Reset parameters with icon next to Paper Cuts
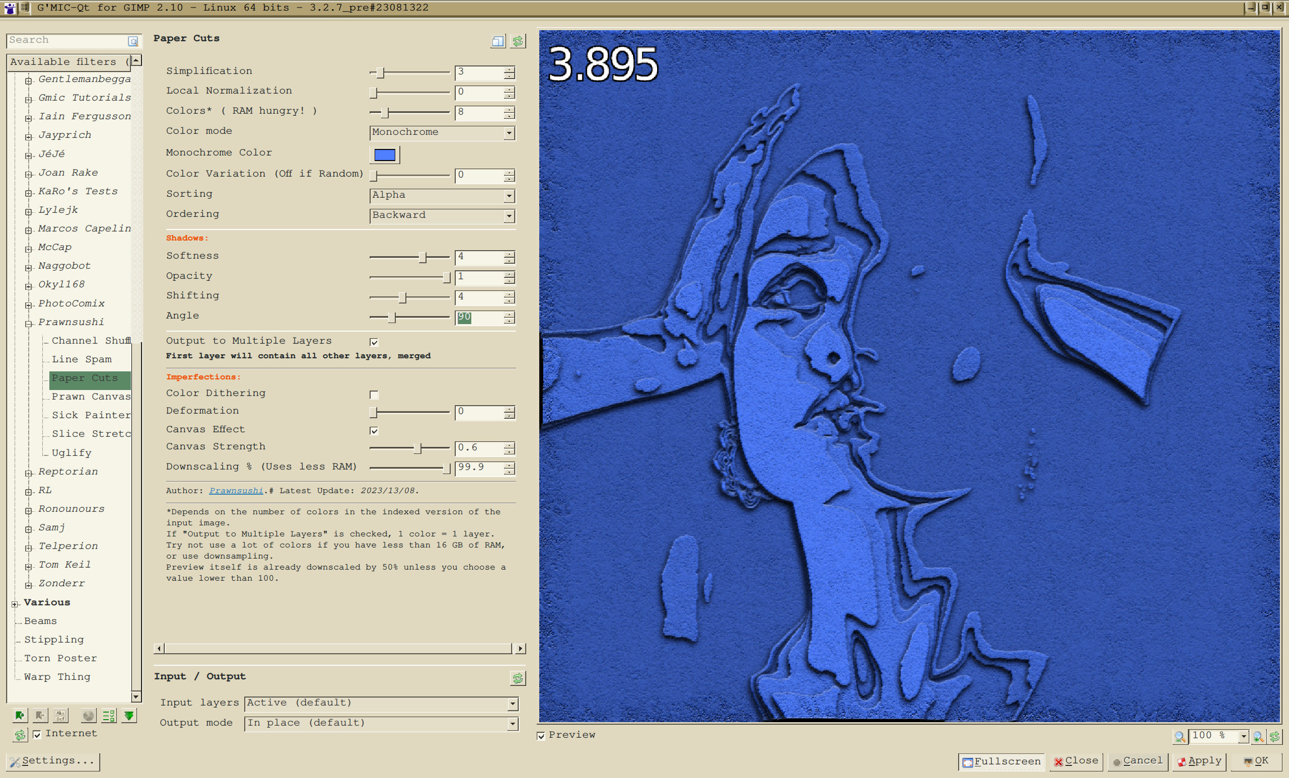Screen dimensions: 1289x778 click(518, 41)
